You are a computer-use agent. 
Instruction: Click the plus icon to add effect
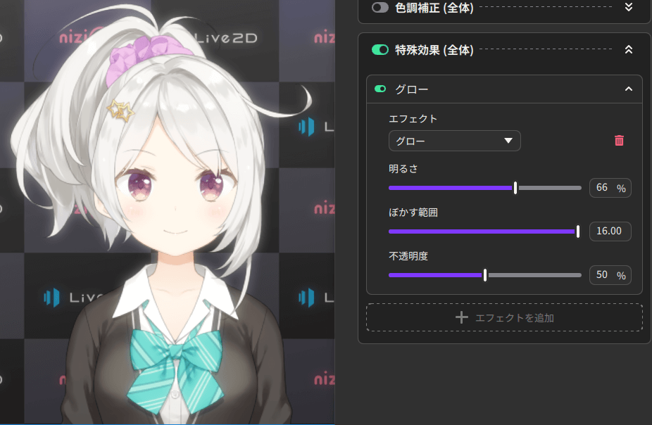462,317
